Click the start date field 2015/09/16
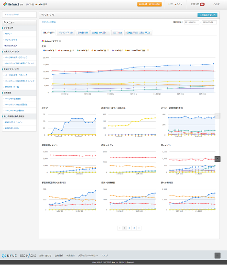The image size is (227, 265). (191, 23)
